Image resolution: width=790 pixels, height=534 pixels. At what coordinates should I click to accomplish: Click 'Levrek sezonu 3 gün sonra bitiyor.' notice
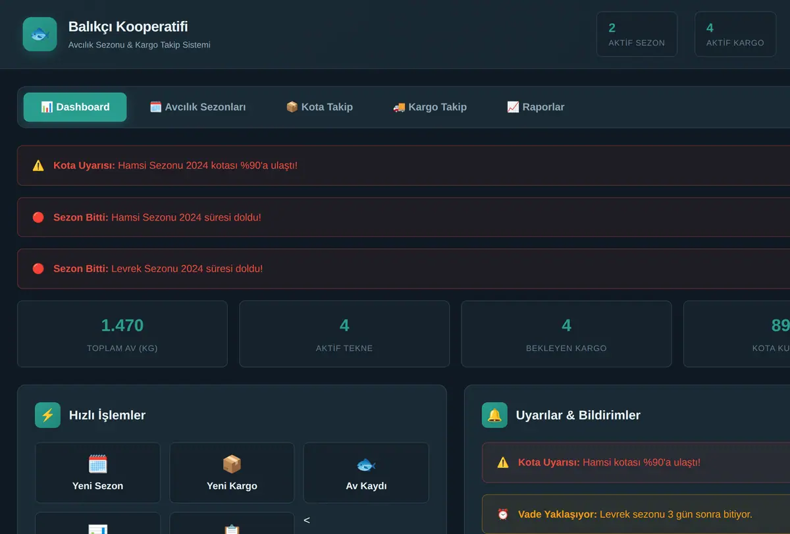click(x=675, y=514)
